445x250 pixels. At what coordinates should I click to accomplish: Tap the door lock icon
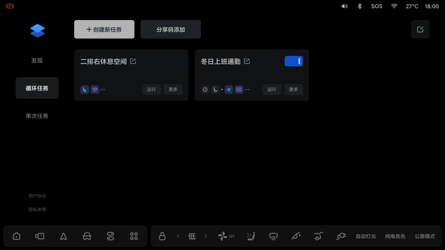[x=162, y=236]
